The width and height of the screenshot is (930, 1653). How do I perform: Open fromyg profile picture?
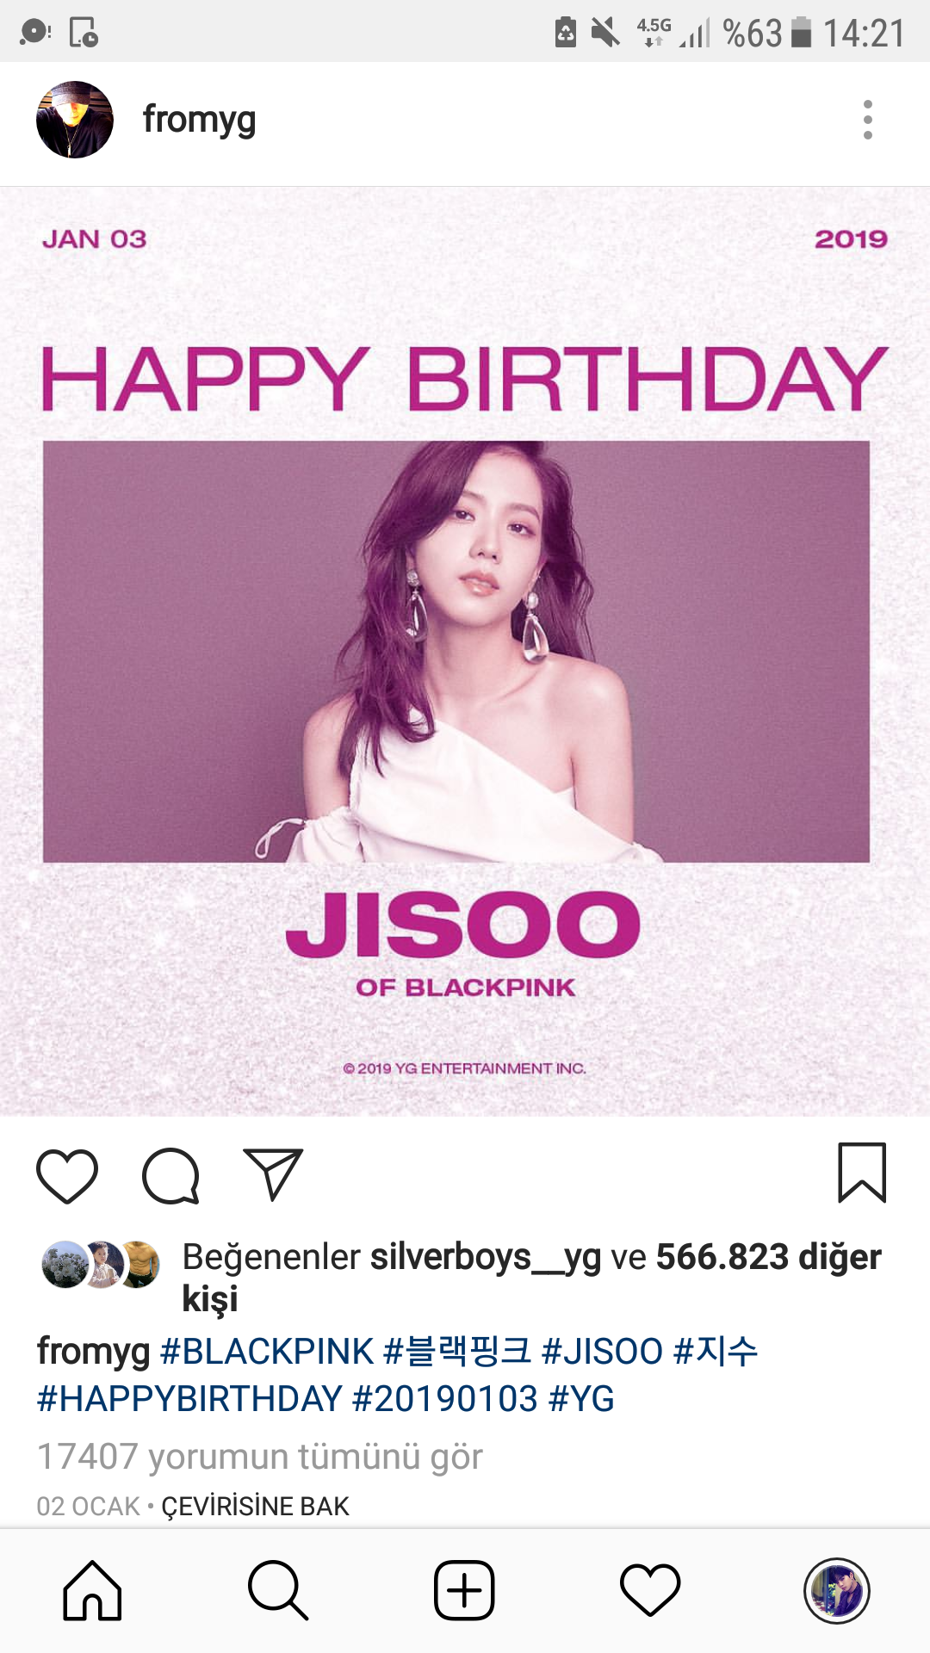(75, 120)
